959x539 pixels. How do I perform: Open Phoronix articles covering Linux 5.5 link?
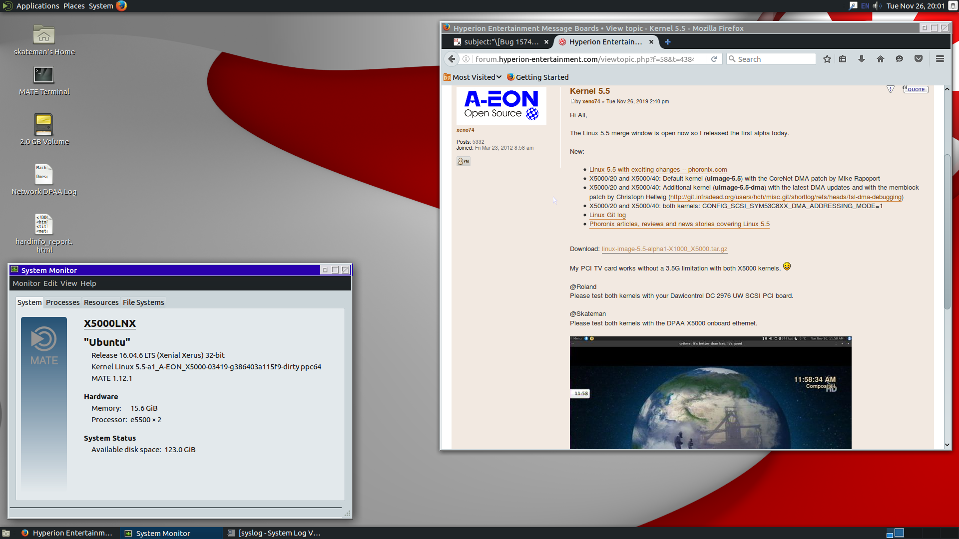pos(679,224)
